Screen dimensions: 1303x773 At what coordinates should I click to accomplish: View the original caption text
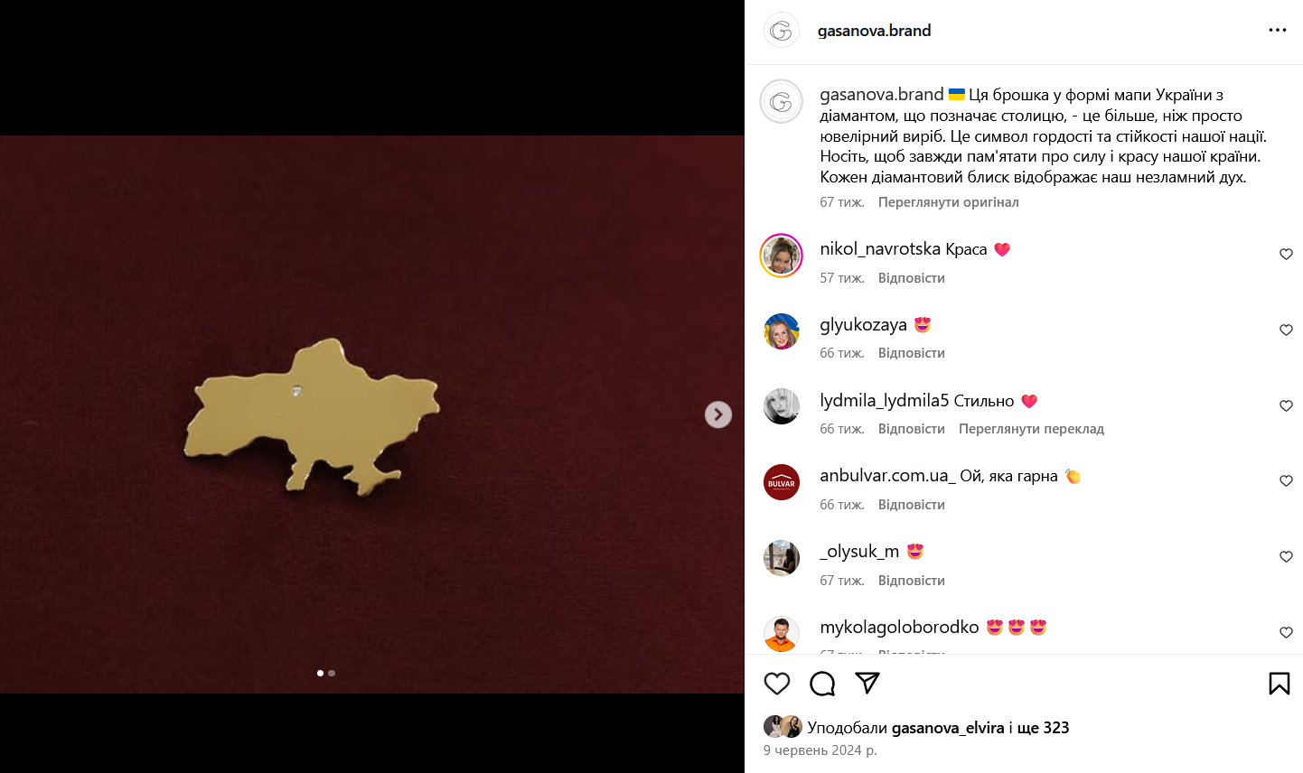coord(948,202)
